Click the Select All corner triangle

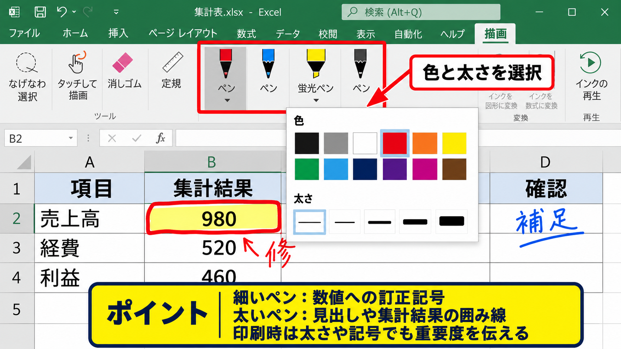tap(24, 162)
